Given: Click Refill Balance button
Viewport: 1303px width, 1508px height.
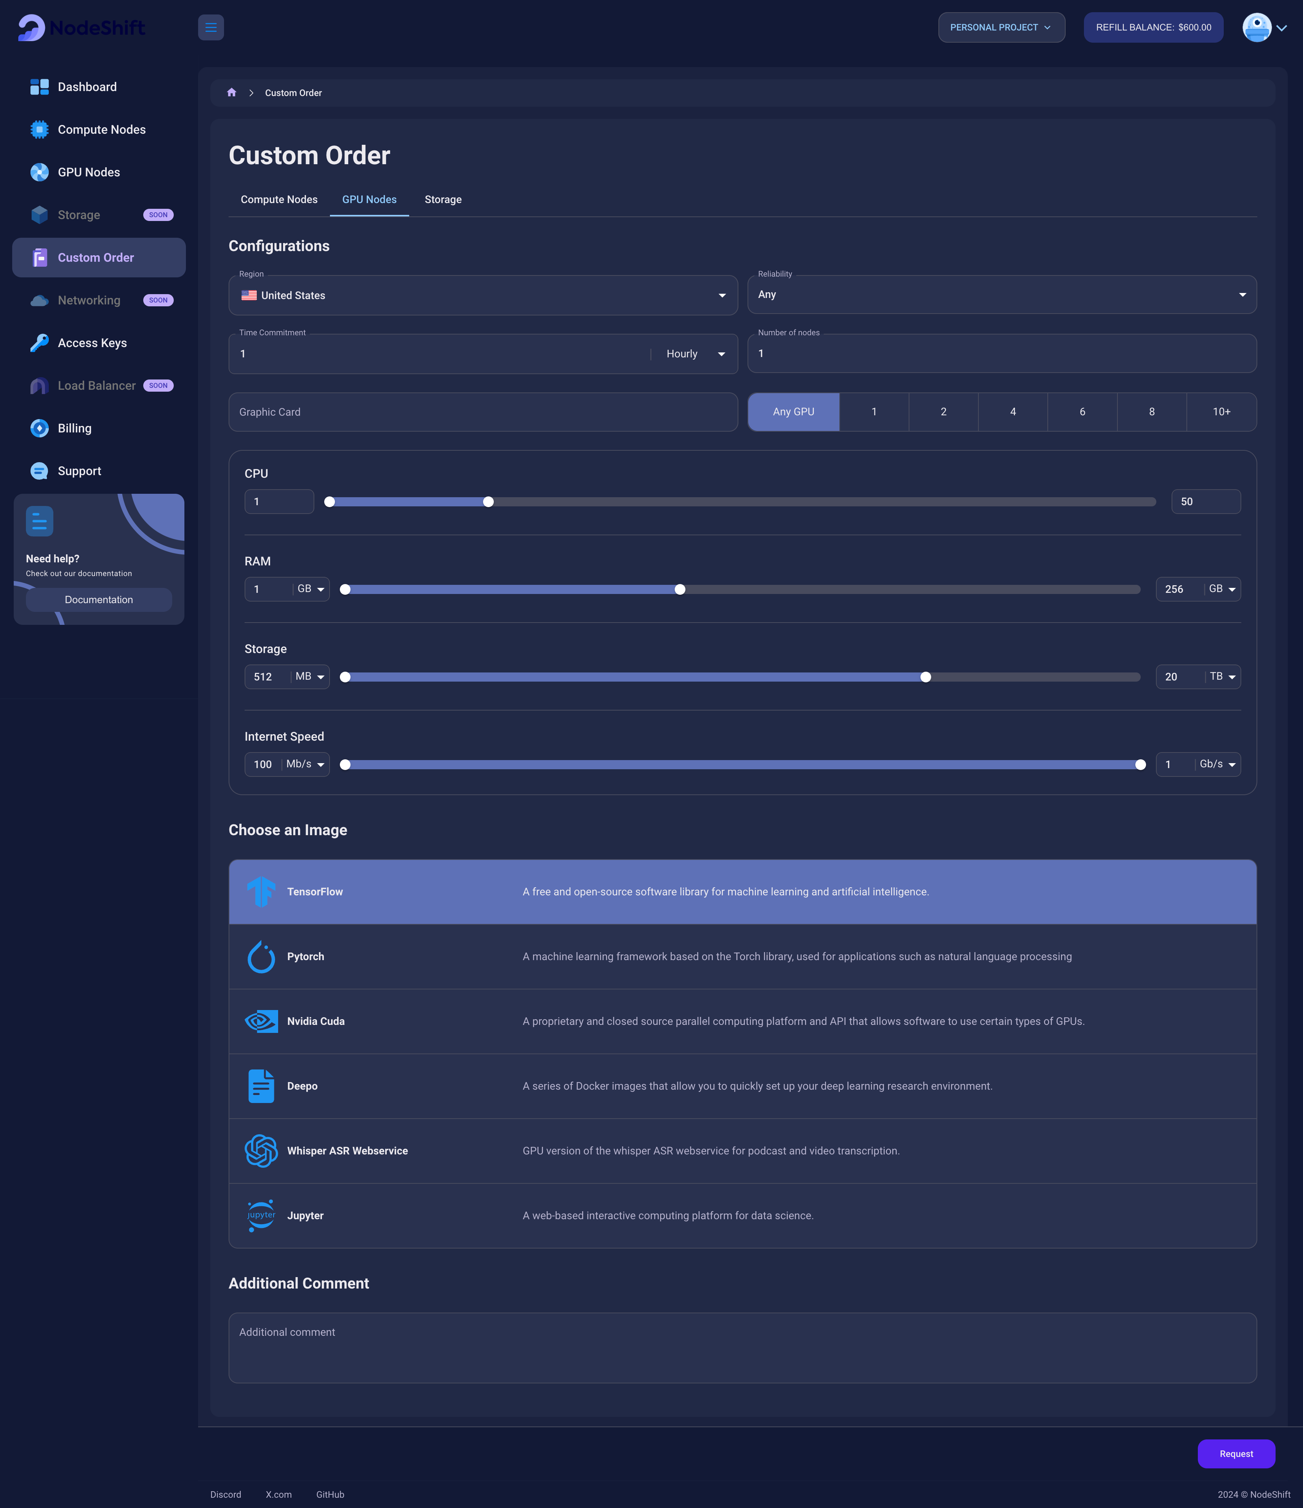Looking at the screenshot, I should click(x=1153, y=27).
